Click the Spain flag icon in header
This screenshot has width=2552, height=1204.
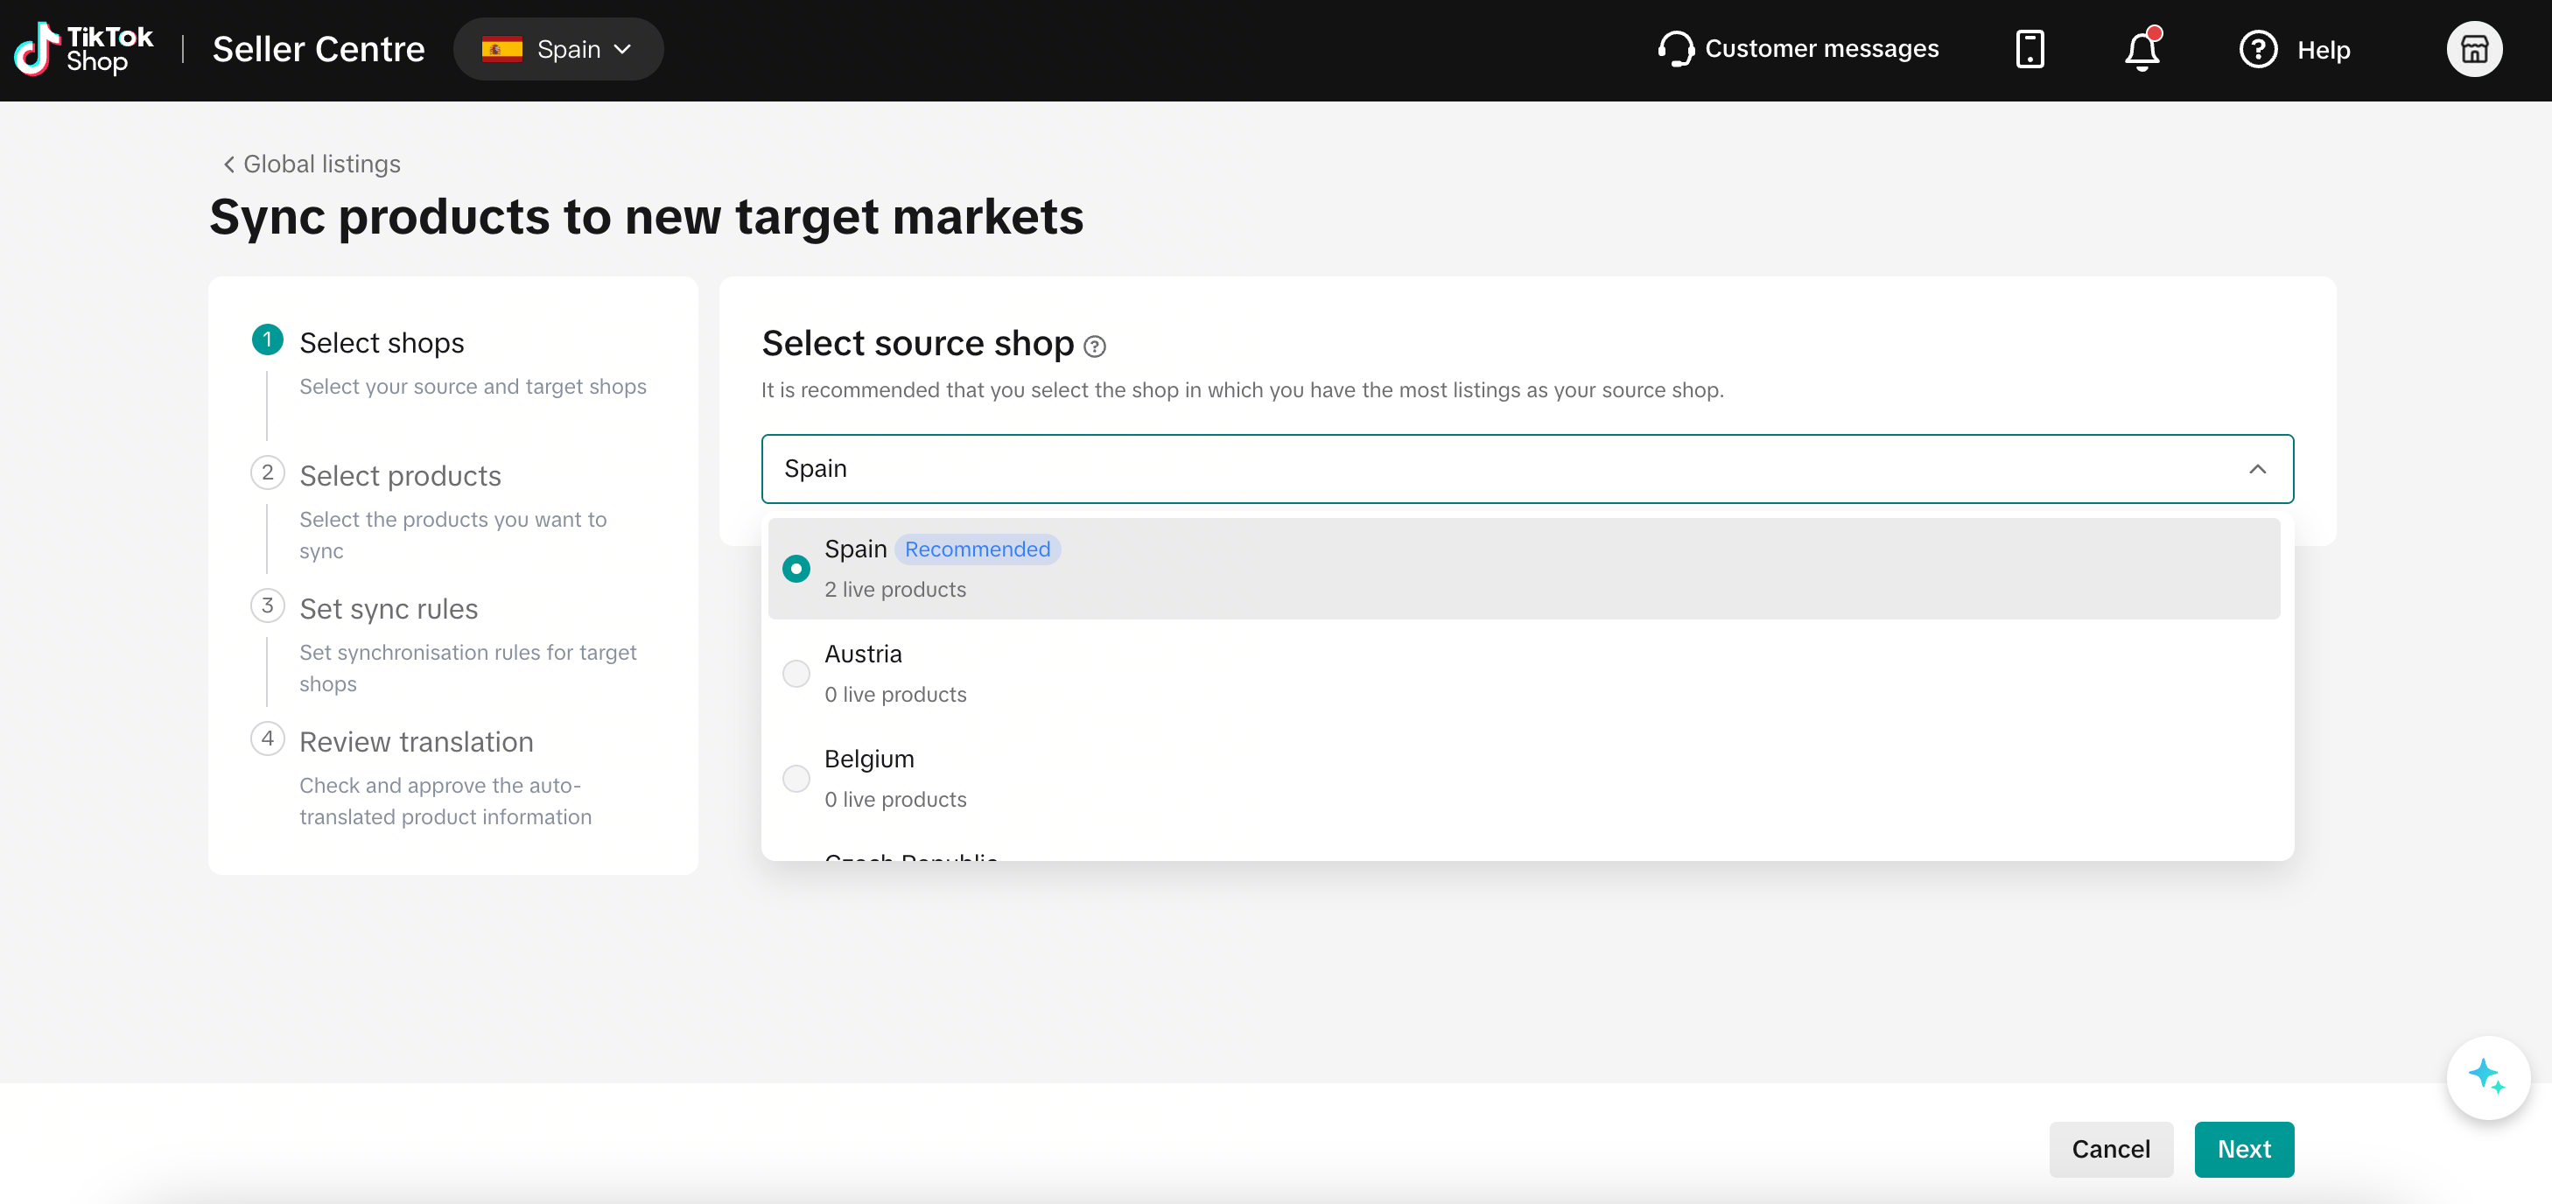coord(502,50)
